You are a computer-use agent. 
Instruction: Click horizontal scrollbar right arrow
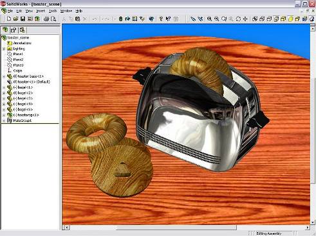click(308, 228)
